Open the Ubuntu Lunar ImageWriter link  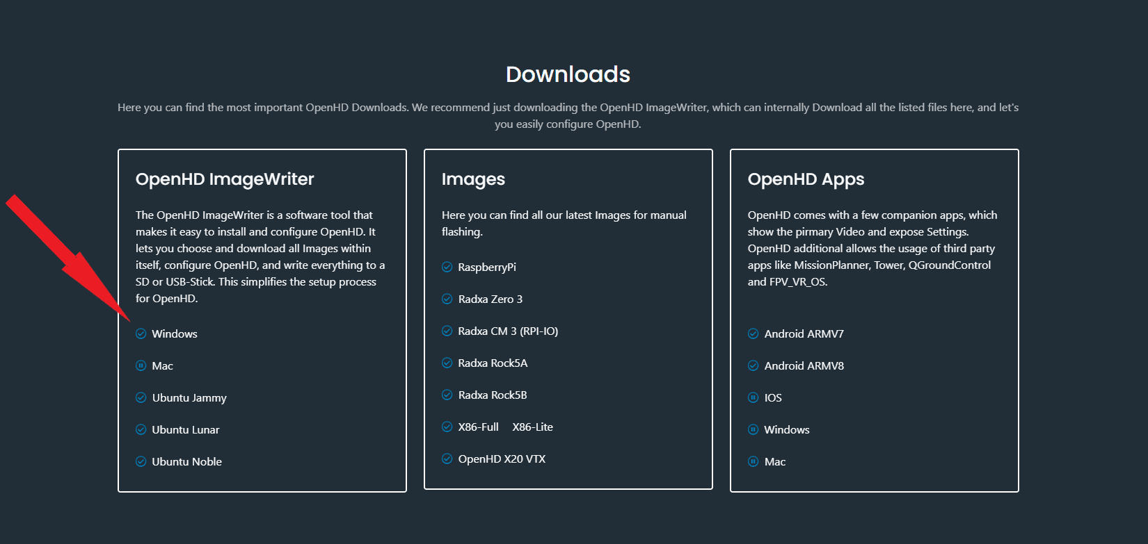point(186,429)
